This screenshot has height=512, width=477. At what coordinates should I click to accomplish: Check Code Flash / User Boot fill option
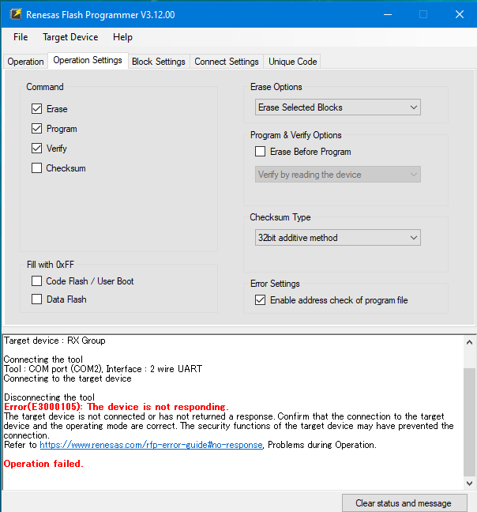pyautogui.click(x=37, y=281)
